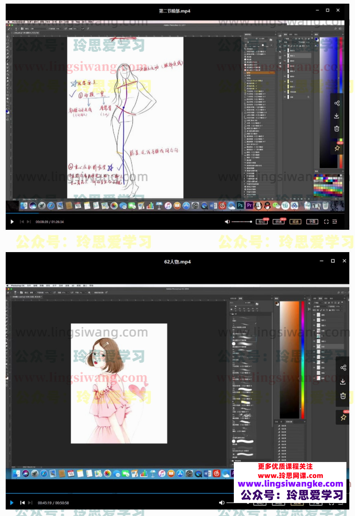Mute the 62人物 video volume speaker

(222, 503)
